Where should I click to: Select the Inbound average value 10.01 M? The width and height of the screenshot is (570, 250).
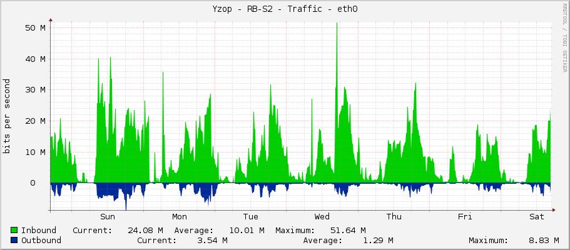(x=247, y=231)
